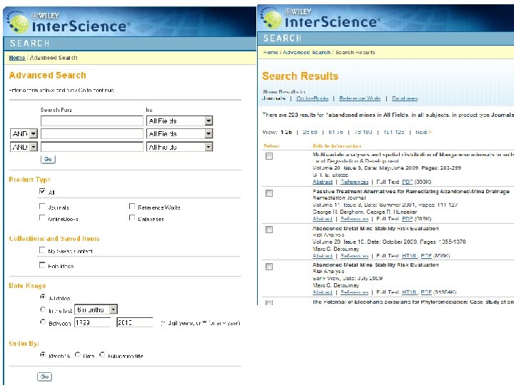This screenshot has height=385, width=514.
Task: Order results by Date radio button
Action: coord(78,354)
